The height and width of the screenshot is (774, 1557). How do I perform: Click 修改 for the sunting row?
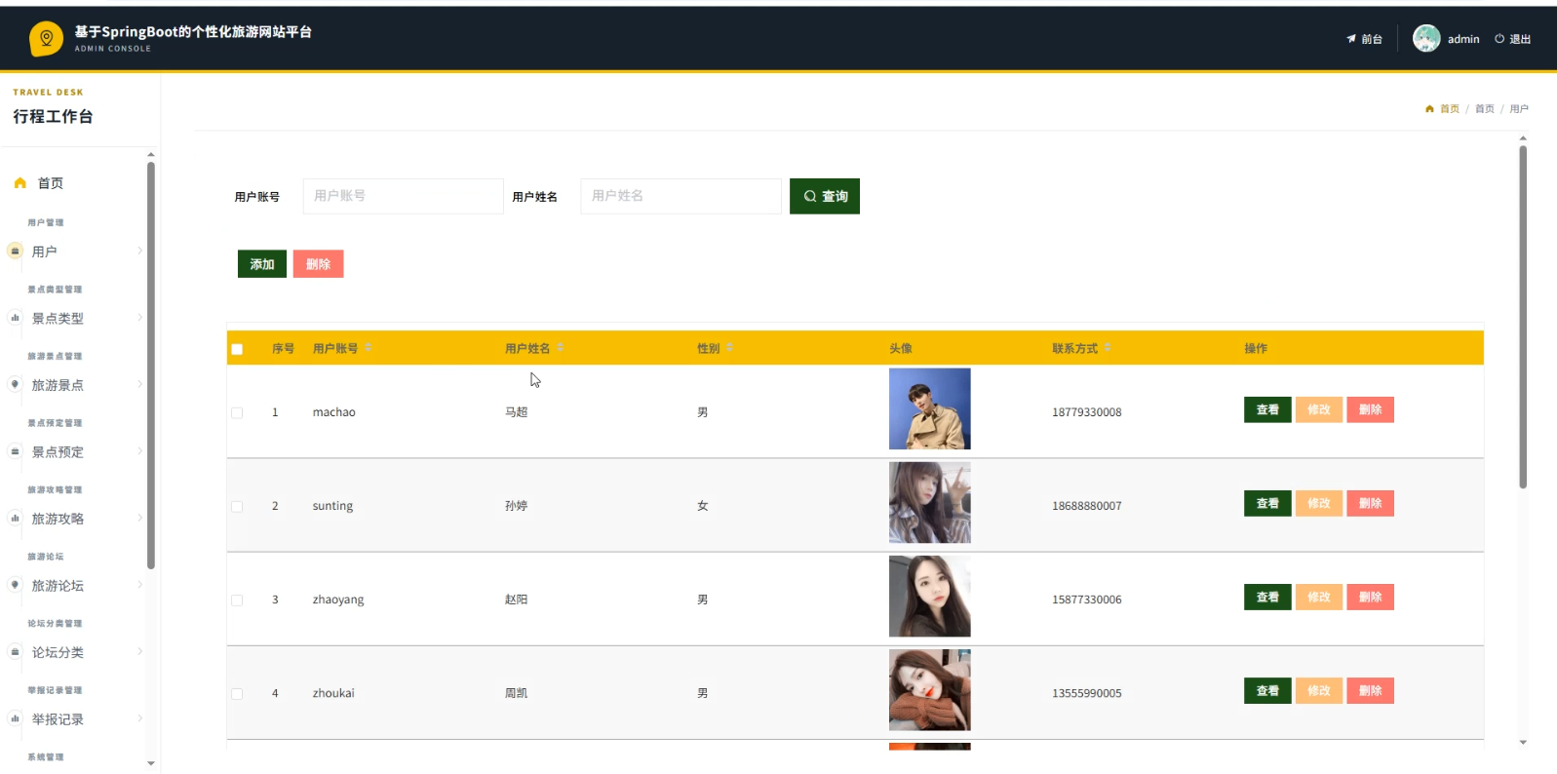(x=1319, y=503)
